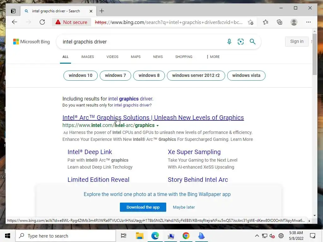Add this page to favorites
Screen dimensions: 323x242
click(x=250, y=22)
